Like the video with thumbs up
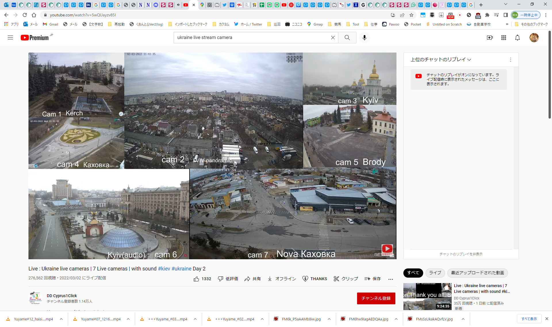Viewport: 552px width, 327px height. click(197, 279)
